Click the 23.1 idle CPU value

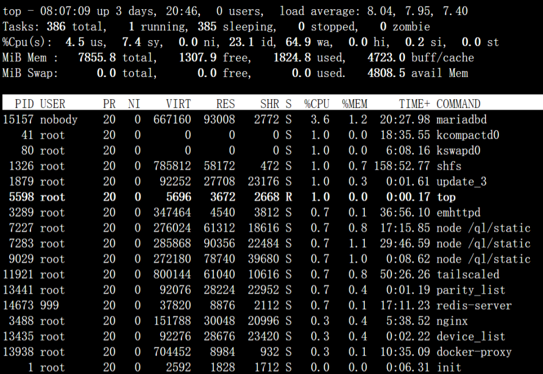[242, 42]
